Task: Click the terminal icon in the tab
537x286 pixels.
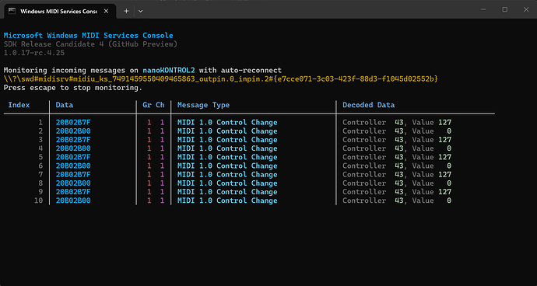Action: [12, 11]
